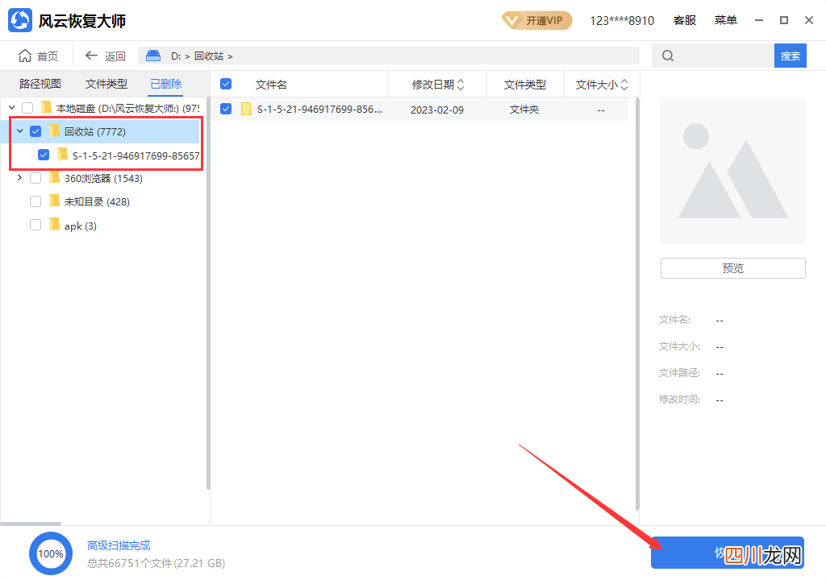826x580 pixels.
Task: Uncheck the S-1-5-21 tree node checkbox
Action: tap(44, 155)
